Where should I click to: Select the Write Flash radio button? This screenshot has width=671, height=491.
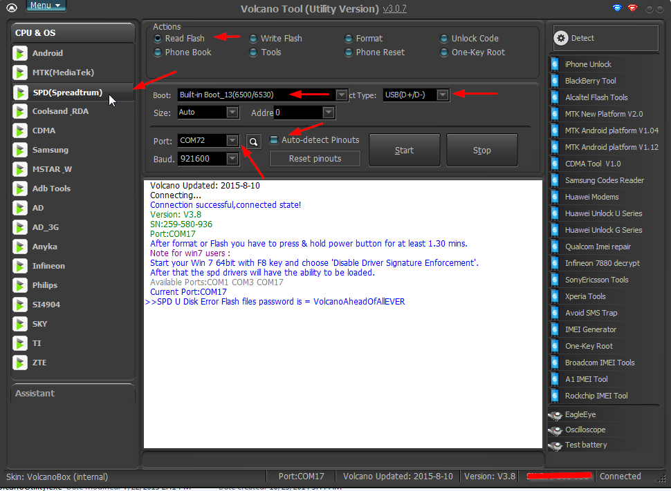click(253, 39)
